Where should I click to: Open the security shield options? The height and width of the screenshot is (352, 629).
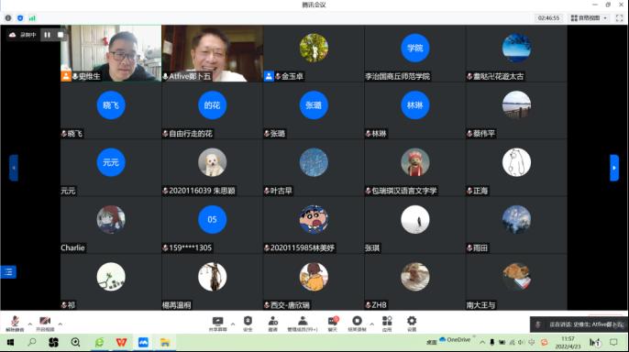tap(248, 324)
